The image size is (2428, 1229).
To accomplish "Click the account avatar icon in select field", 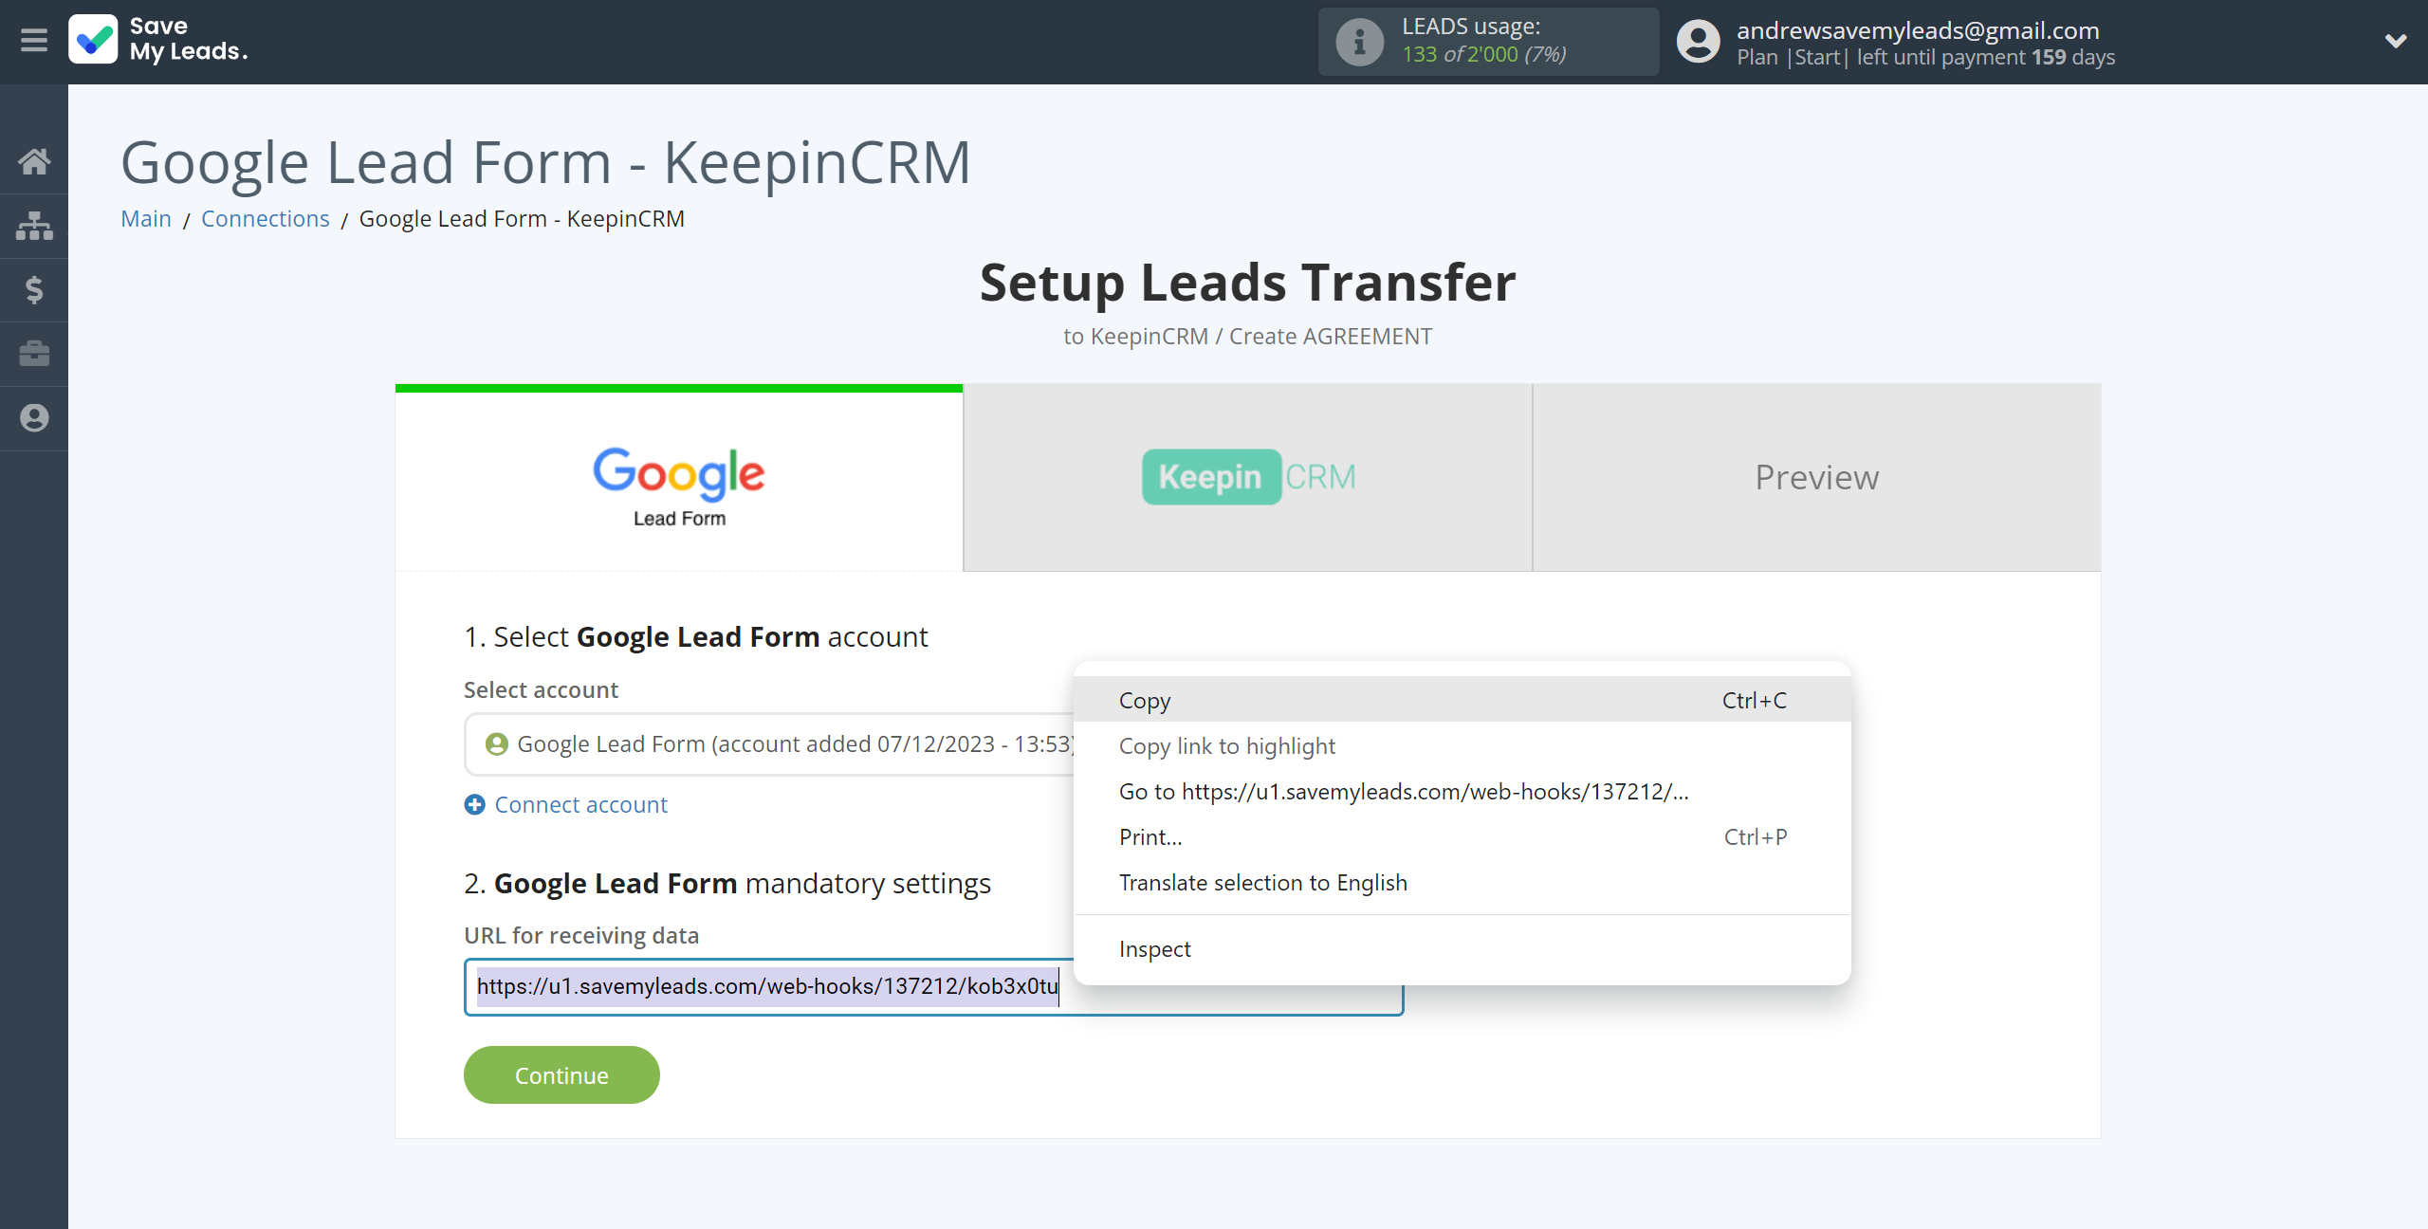I will (x=496, y=744).
